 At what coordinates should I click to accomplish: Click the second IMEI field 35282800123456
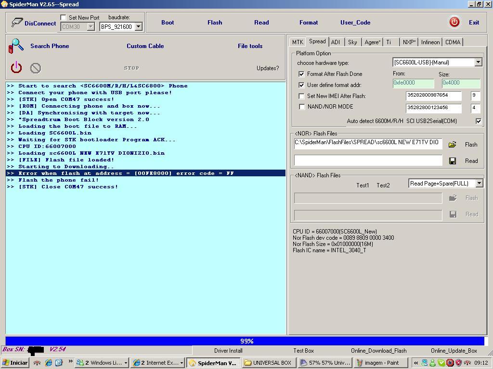434,108
